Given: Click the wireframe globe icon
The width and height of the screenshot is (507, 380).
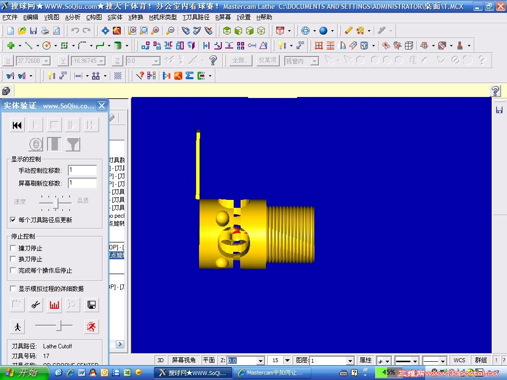Looking at the screenshot, I should (x=305, y=31).
